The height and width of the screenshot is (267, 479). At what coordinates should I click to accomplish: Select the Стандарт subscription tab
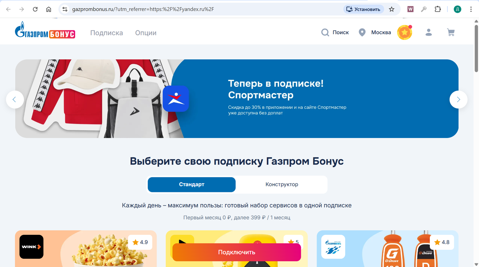[x=192, y=185]
